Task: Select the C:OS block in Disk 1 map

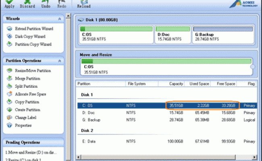Action: coord(116,35)
